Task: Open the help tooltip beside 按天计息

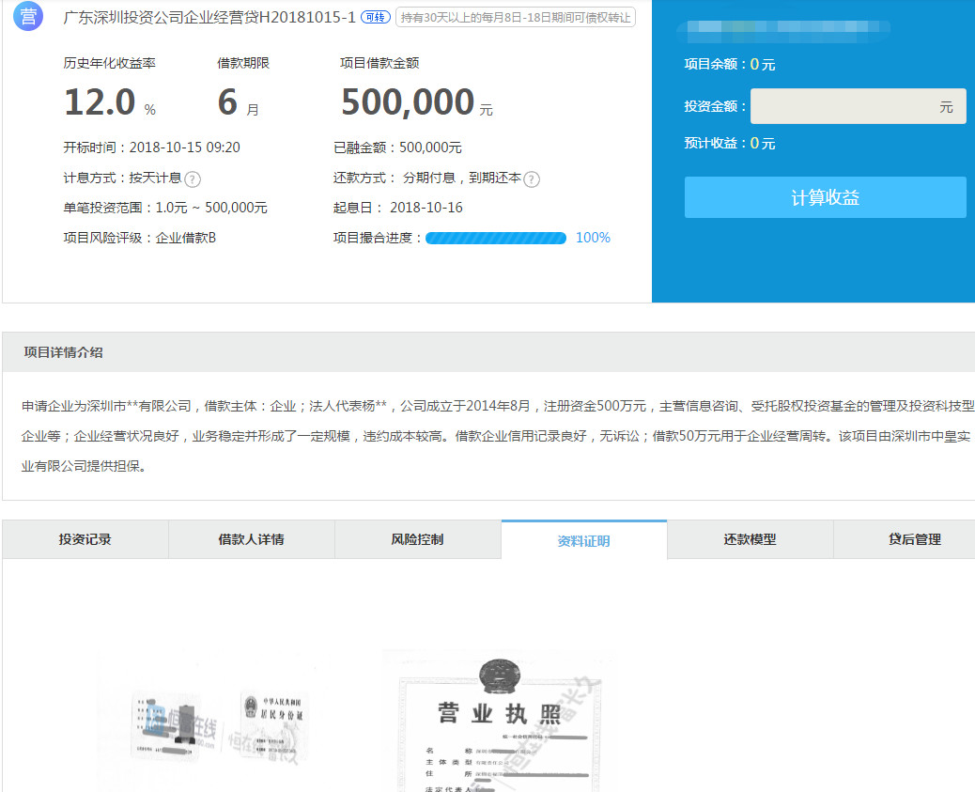Action: (193, 179)
